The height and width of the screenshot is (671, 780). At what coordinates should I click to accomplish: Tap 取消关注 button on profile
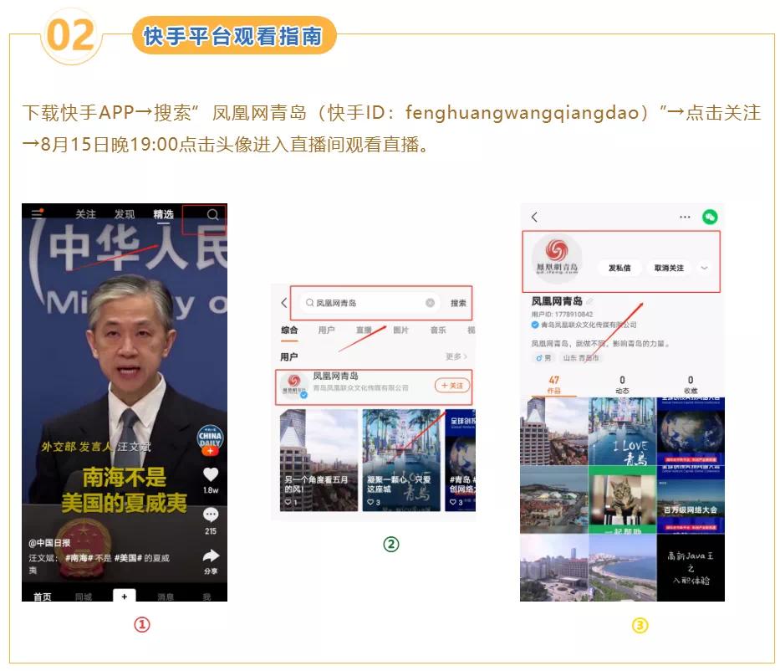[x=669, y=268]
